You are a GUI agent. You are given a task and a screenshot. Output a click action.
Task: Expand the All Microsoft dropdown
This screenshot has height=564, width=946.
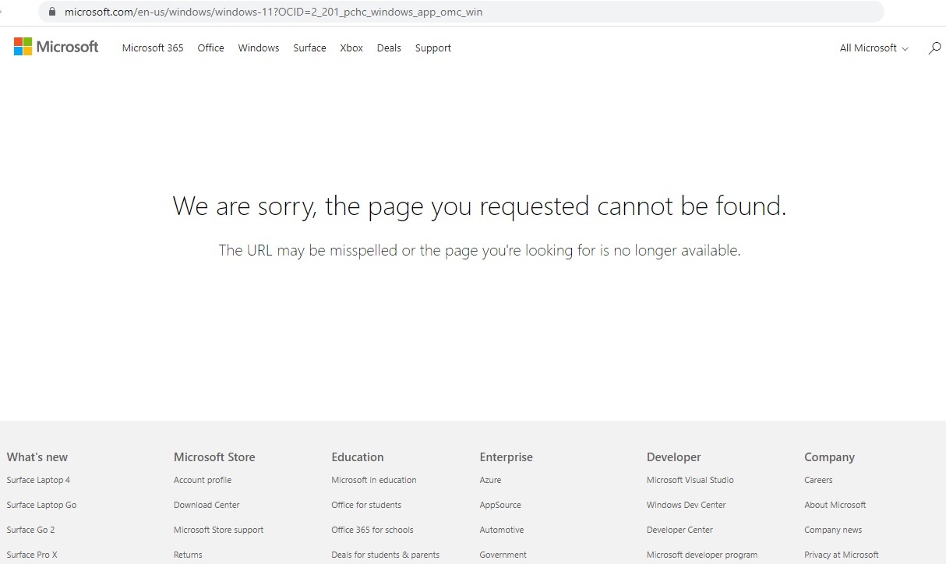[x=874, y=48]
